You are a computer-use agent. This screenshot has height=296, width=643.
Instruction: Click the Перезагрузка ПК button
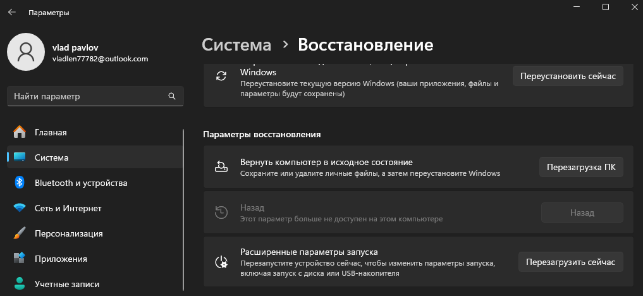[x=581, y=167]
